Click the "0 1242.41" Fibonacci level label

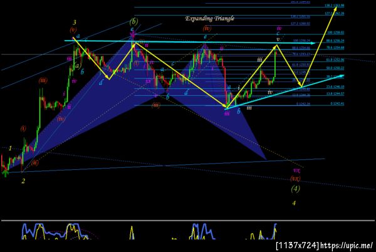point(337,103)
